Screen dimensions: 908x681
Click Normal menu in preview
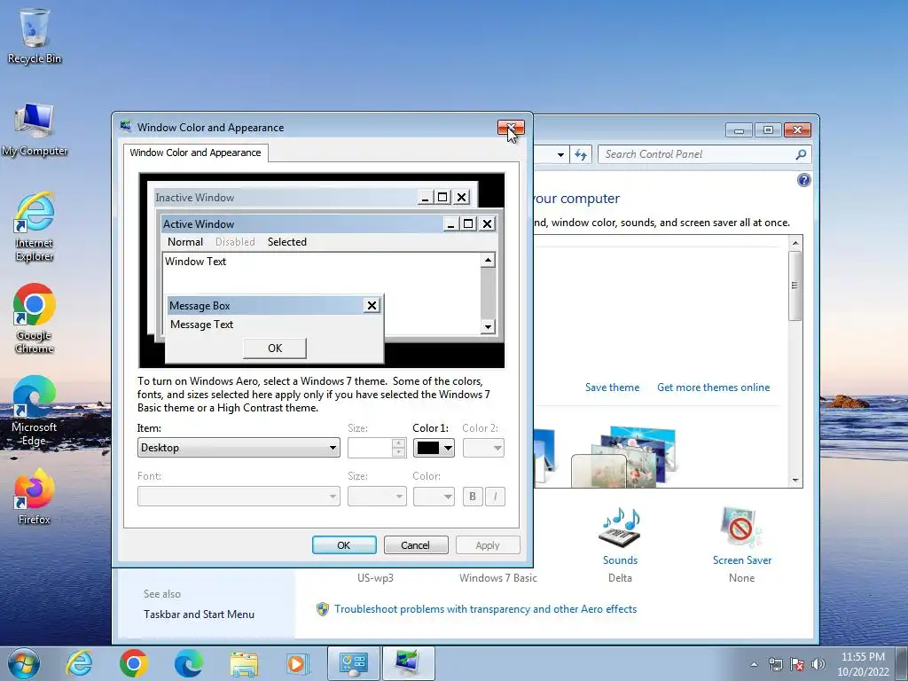(x=185, y=242)
